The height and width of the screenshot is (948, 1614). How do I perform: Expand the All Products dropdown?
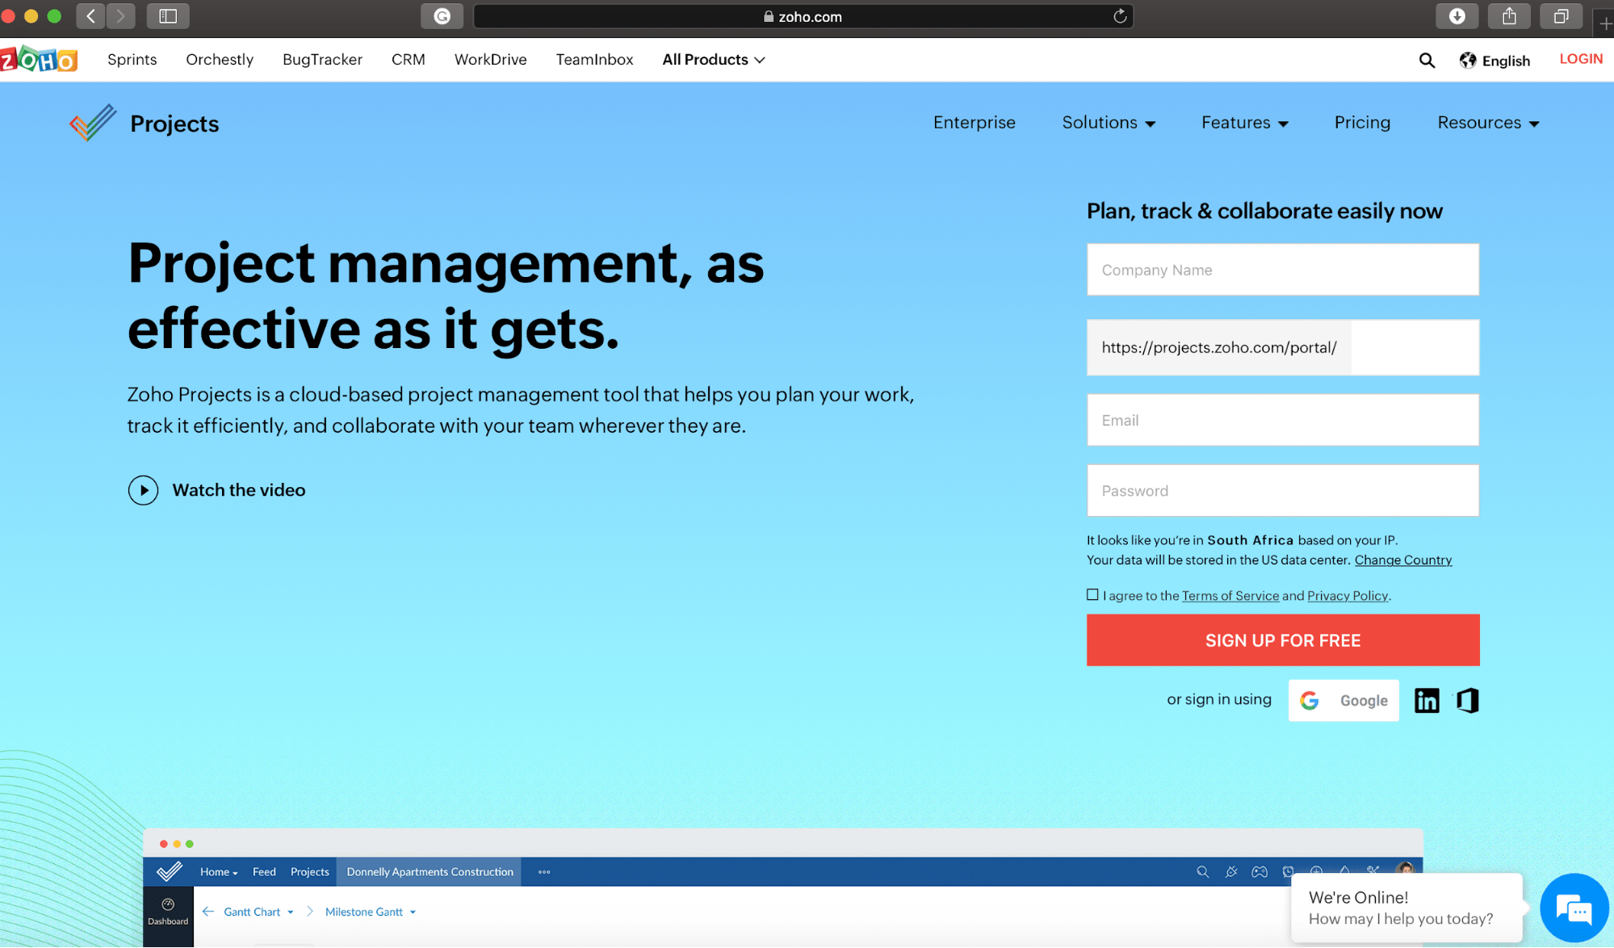[714, 60]
